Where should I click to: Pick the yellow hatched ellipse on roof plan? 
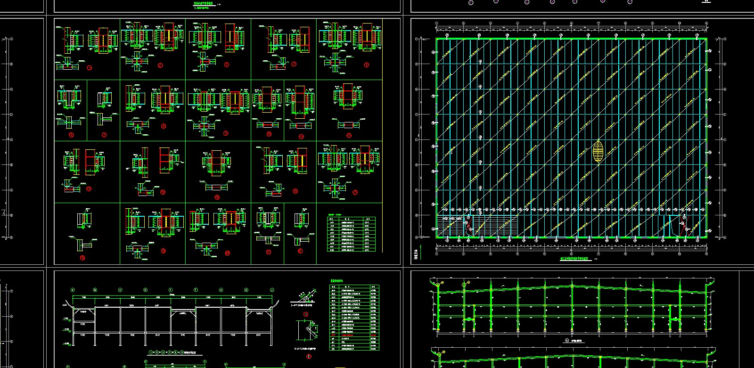pos(598,151)
